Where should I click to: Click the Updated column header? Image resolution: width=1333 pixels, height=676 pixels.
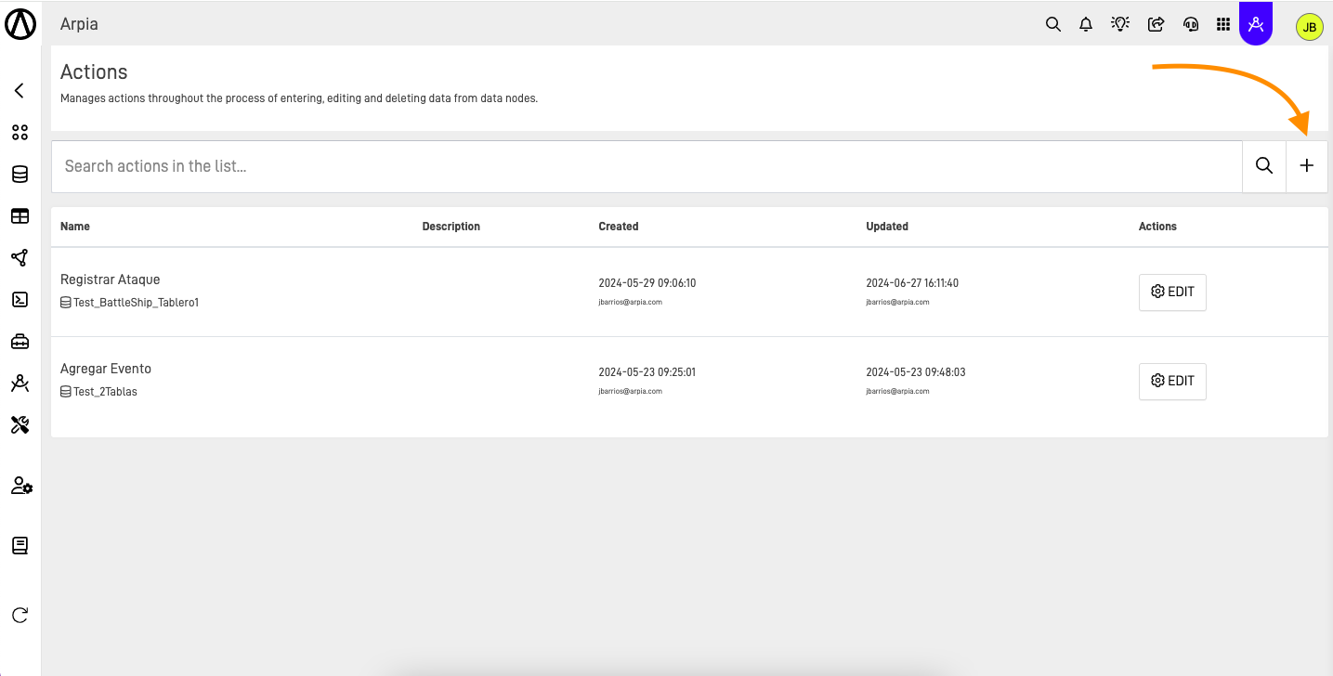point(887,227)
